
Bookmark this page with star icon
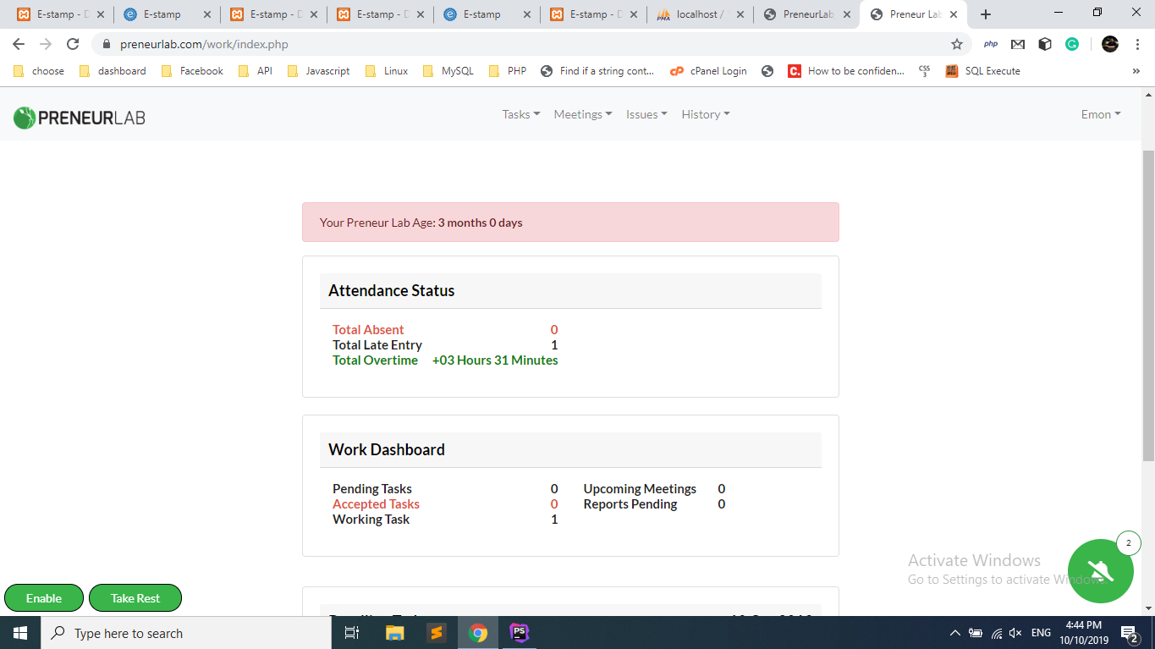(957, 44)
